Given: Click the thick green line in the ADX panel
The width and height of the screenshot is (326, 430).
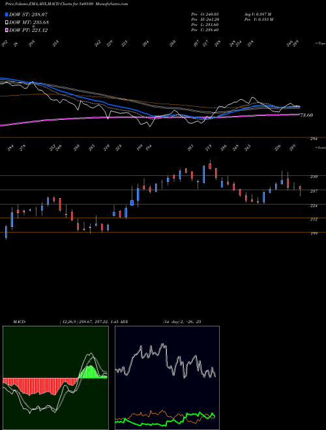Looking at the screenshot, I should click(x=165, y=421).
